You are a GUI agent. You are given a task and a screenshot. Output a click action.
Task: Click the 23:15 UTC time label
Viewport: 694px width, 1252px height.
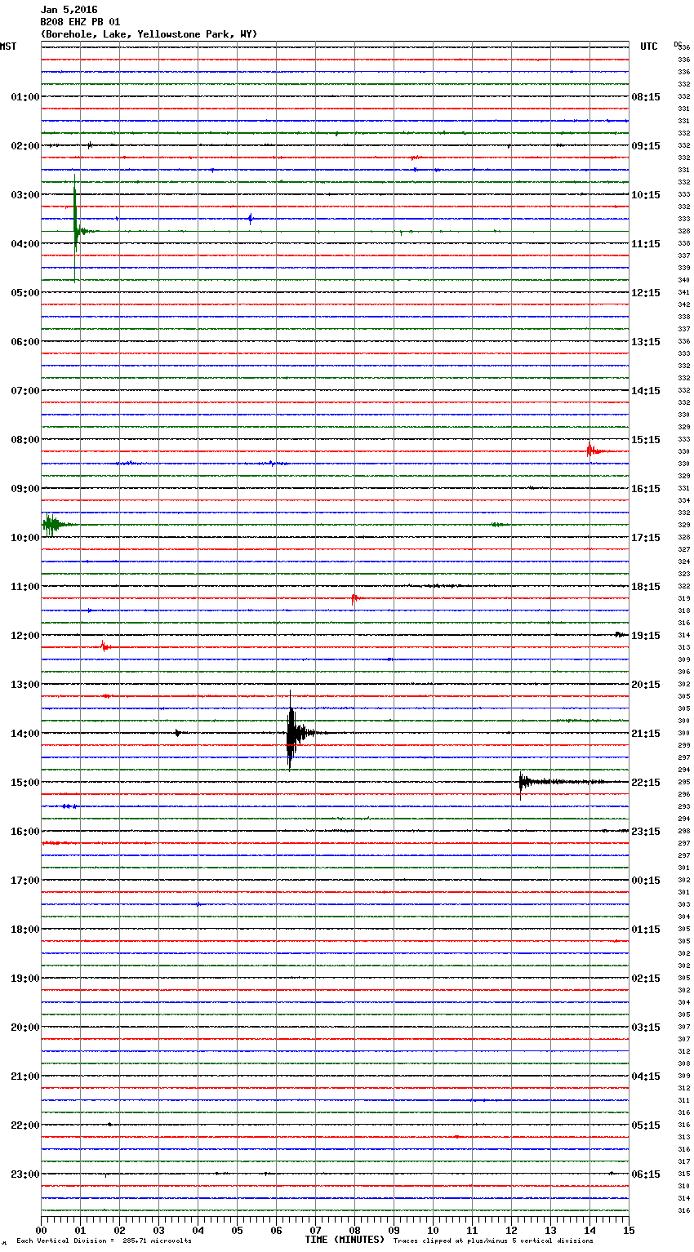646,832
